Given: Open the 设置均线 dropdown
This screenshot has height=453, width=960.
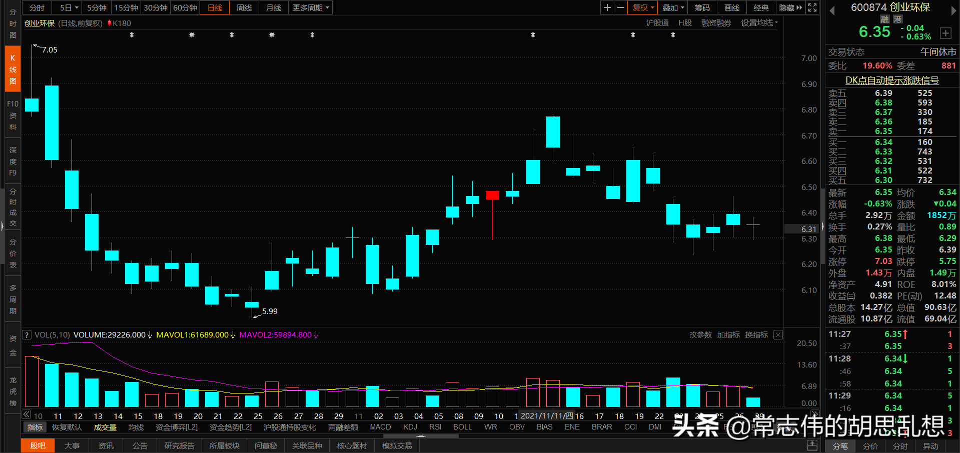Looking at the screenshot, I should [x=758, y=22].
